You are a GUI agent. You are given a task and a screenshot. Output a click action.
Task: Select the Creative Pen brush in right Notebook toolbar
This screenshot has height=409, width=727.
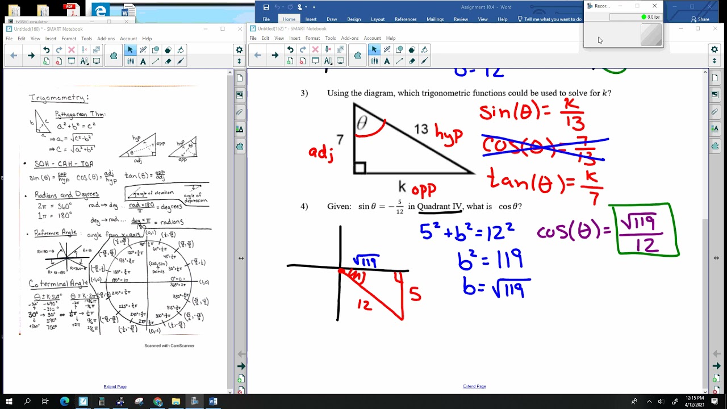(424, 61)
